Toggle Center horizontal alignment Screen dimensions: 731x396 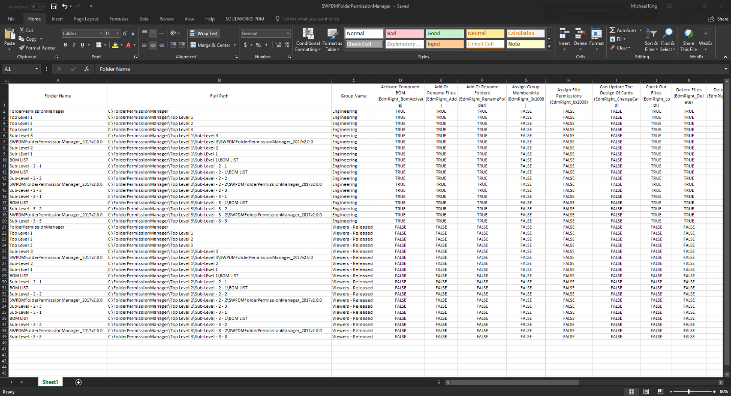[153, 45]
